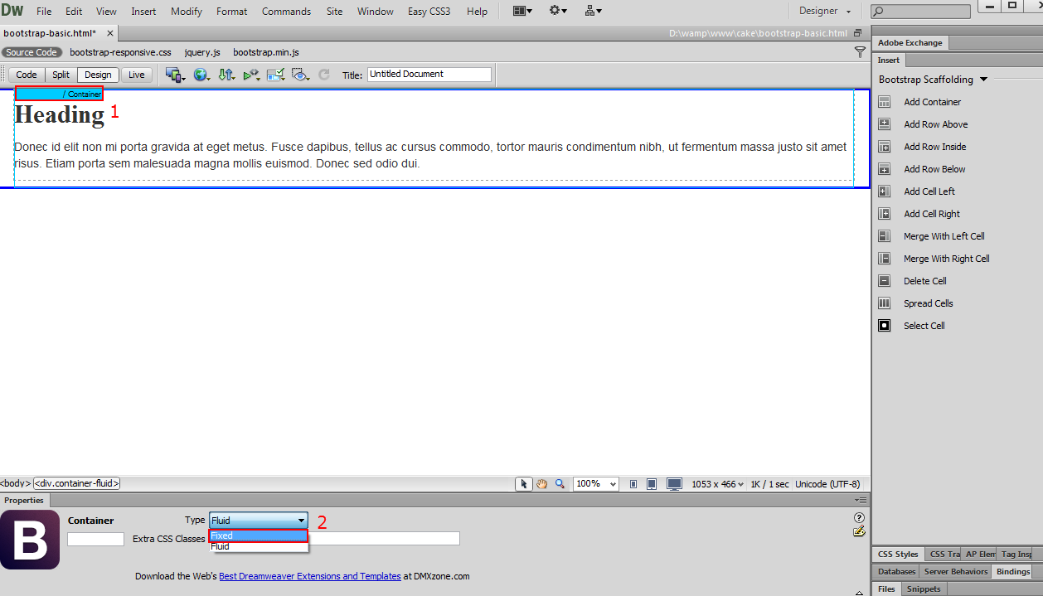
Task: Click the Extra CSS Classes input field
Action: (x=333, y=539)
